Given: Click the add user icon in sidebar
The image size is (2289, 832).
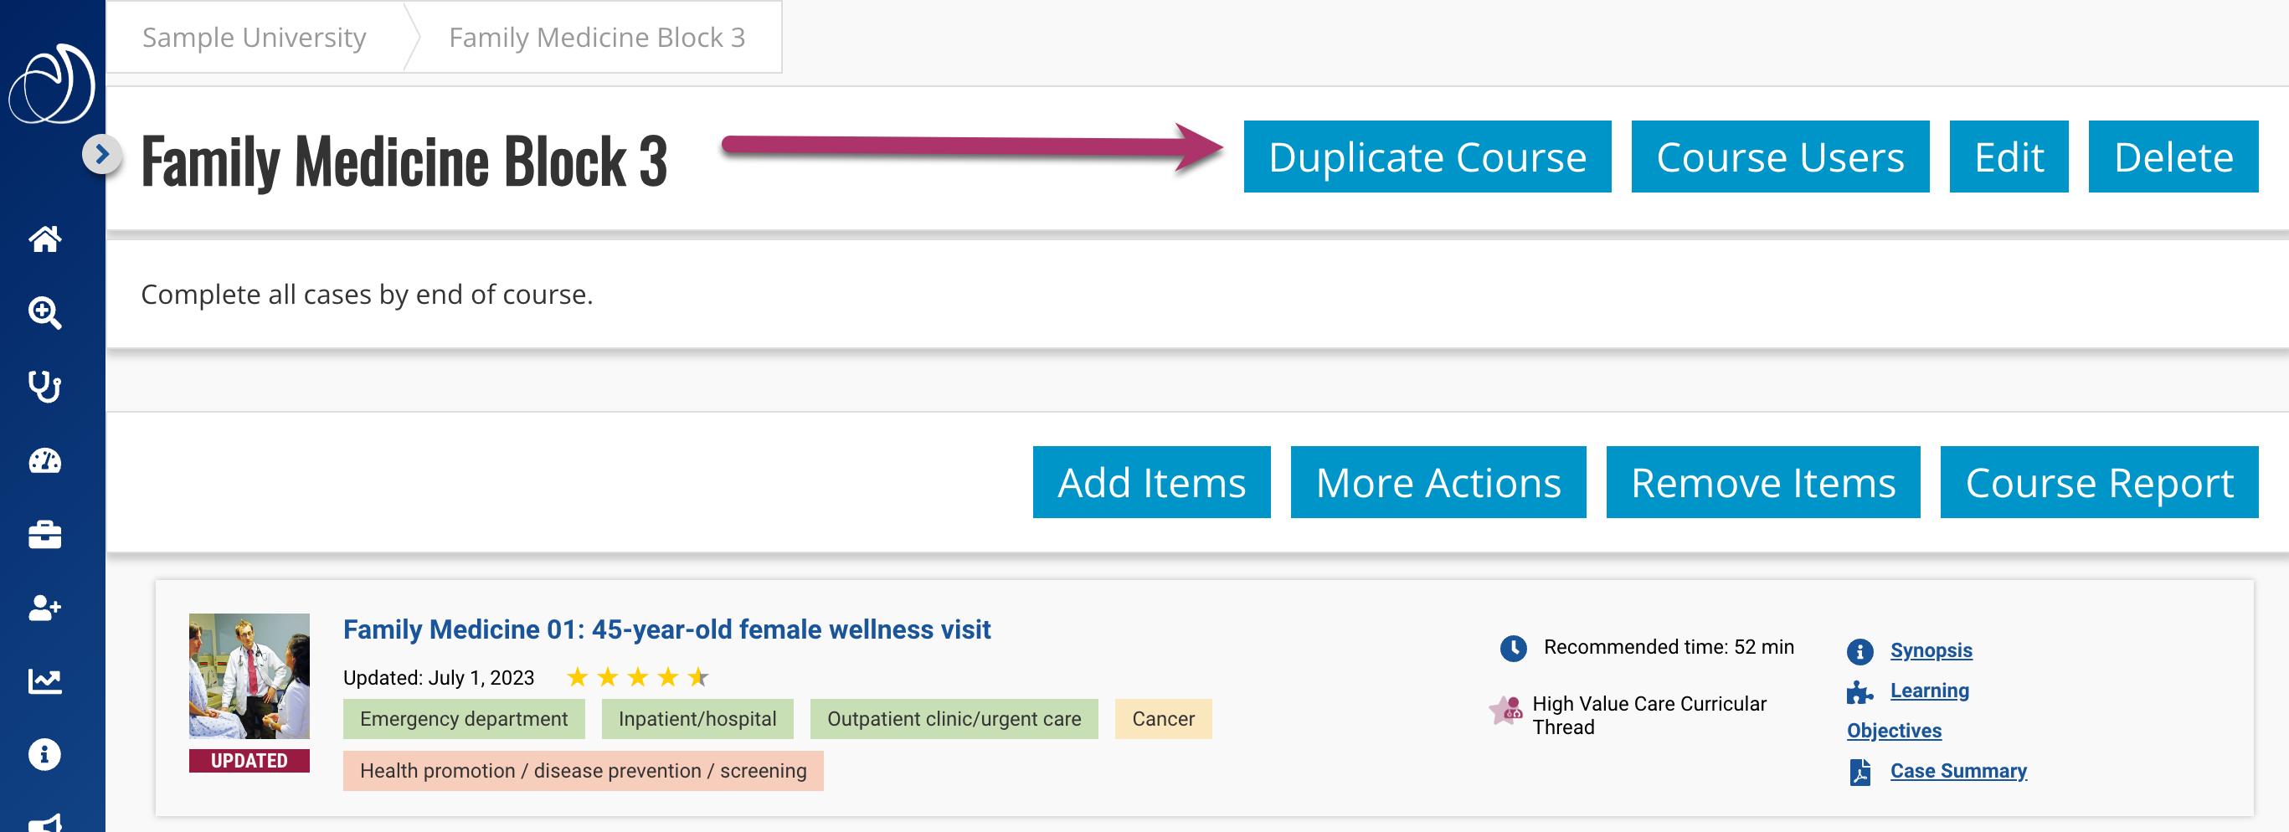Looking at the screenshot, I should click(44, 609).
